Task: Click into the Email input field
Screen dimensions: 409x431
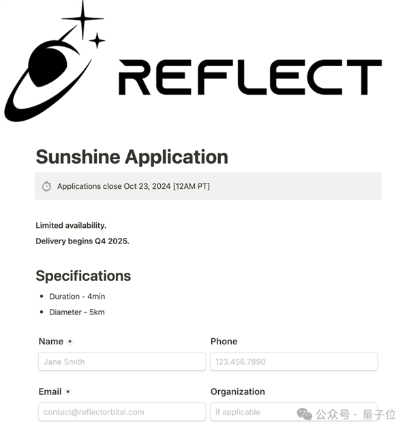Action: coord(121,412)
